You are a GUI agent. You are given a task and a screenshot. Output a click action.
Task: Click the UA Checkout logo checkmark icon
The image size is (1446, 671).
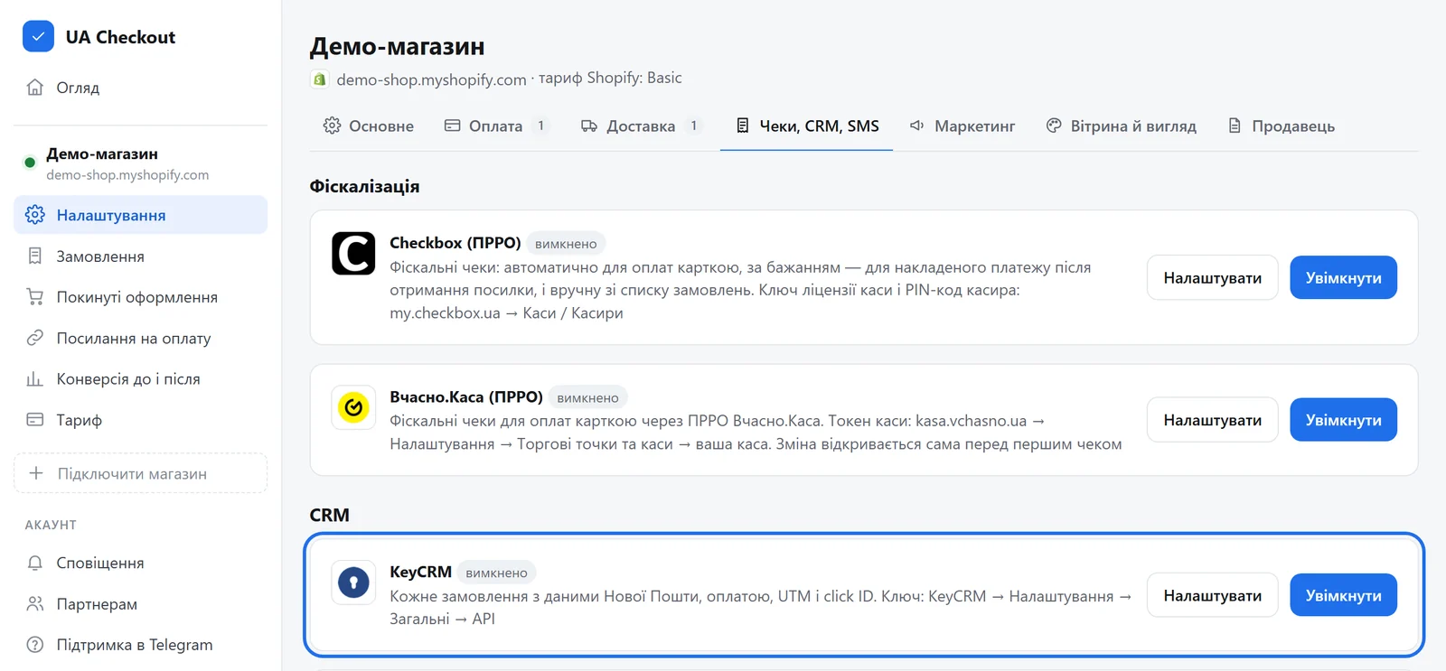(x=38, y=37)
